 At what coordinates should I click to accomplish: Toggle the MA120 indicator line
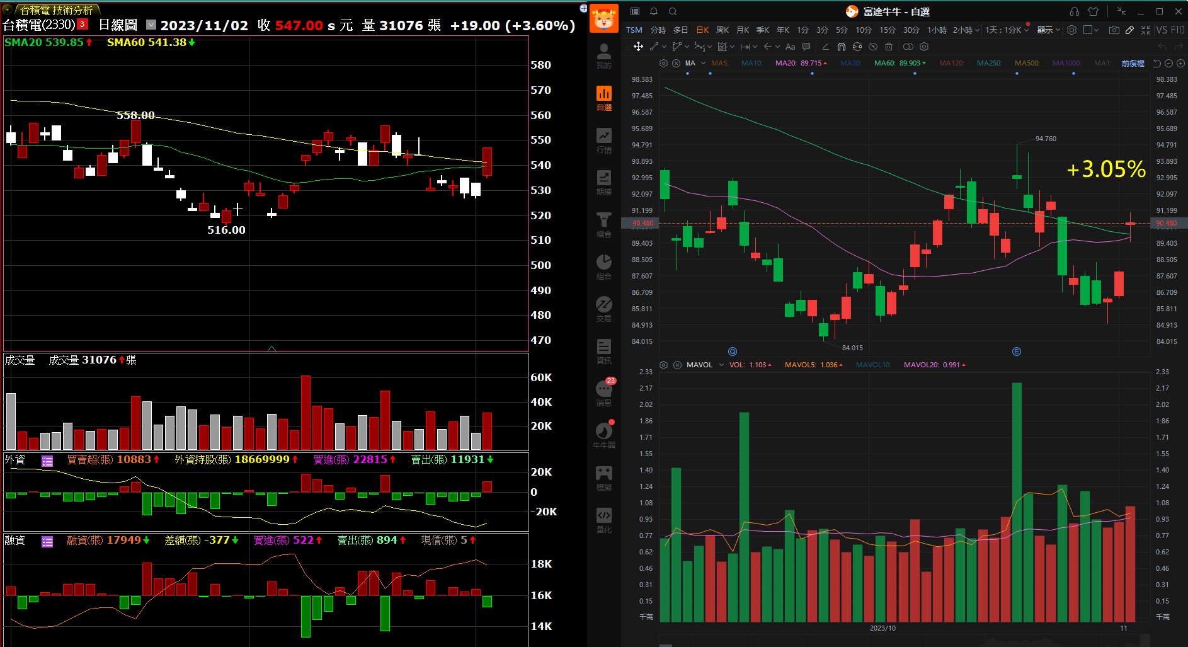point(952,63)
